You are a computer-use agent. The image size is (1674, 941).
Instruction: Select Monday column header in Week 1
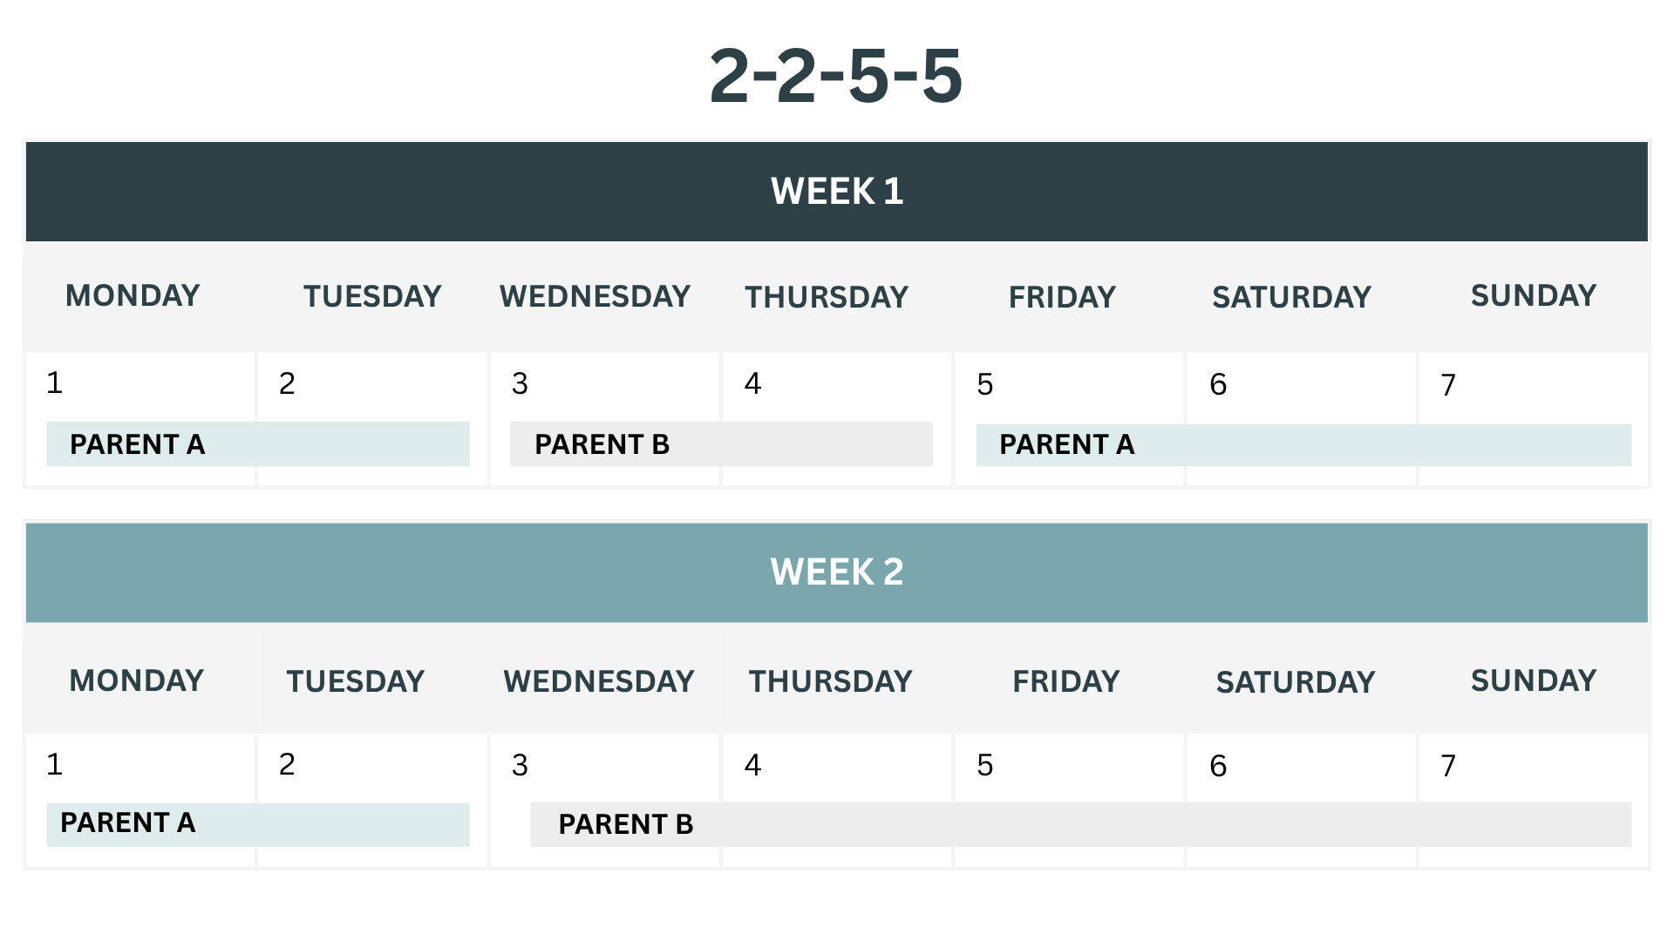(133, 296)
